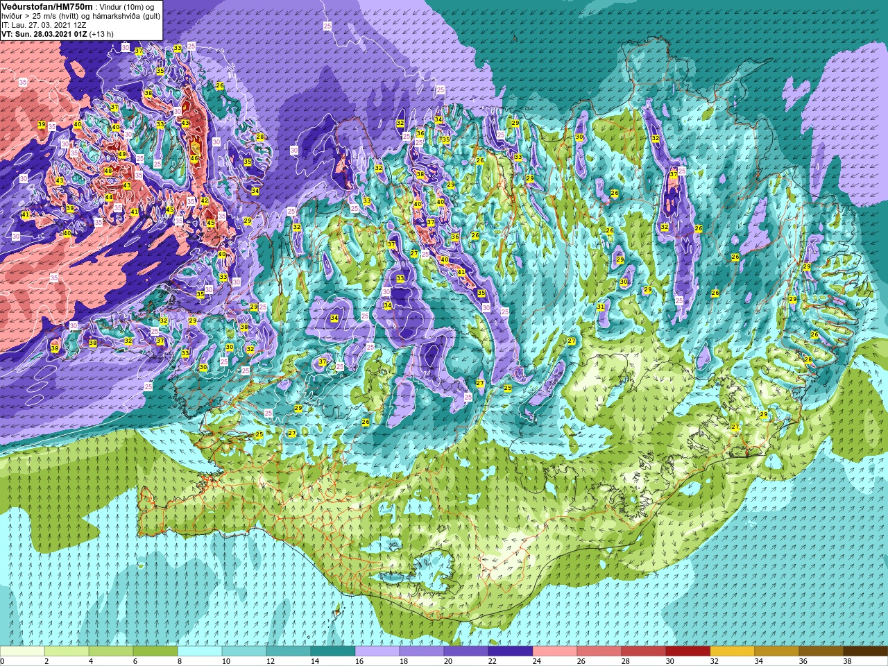Image resolution: width=888 pixels, height=666 pixels.
Task: Pick the cyan legend swatch between 8 and 10
Action: pyautogui.click(x=200, y=651)
